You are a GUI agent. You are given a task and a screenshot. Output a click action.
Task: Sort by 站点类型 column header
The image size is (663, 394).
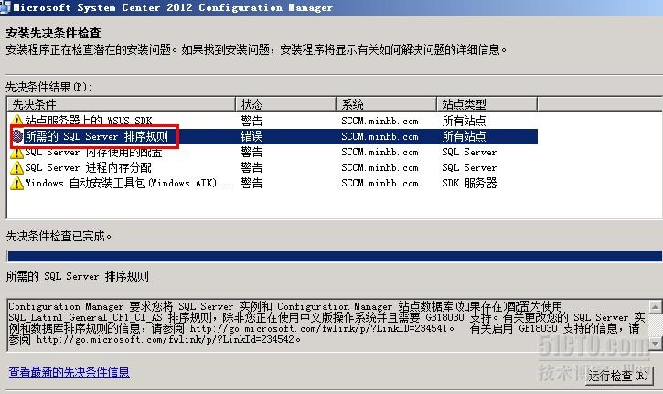coord(487,104)
